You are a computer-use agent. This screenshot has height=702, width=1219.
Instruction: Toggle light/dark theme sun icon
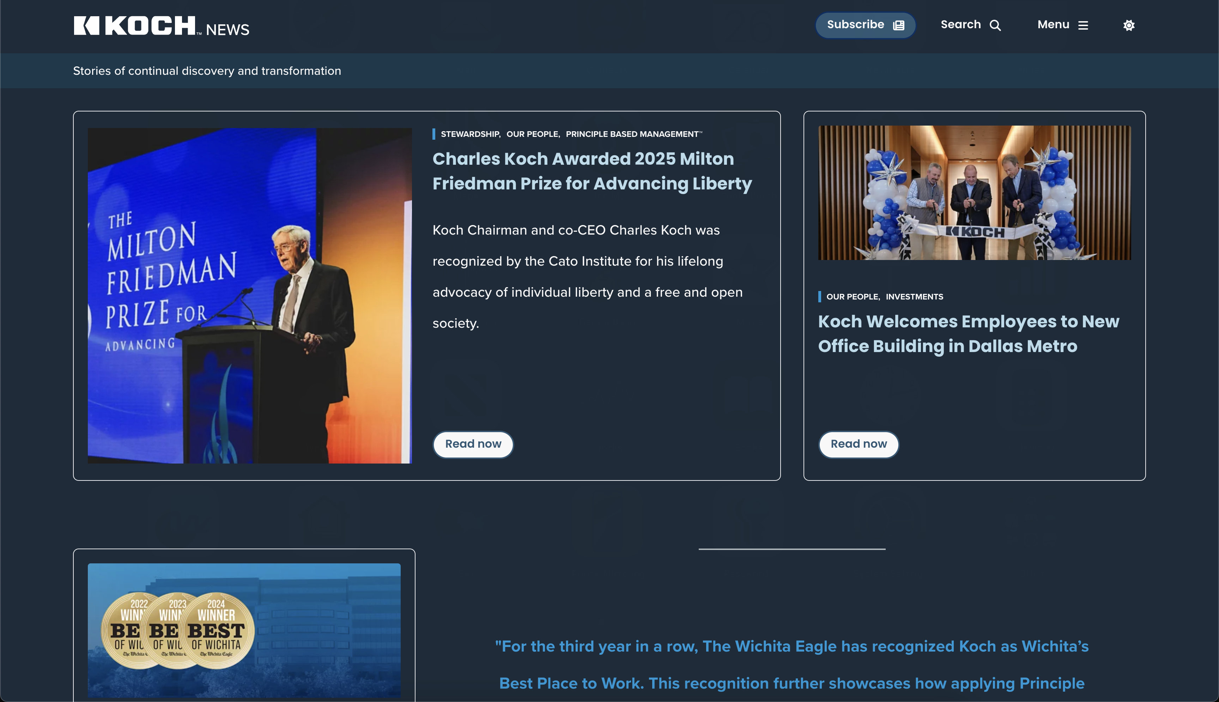(1128, 25)
